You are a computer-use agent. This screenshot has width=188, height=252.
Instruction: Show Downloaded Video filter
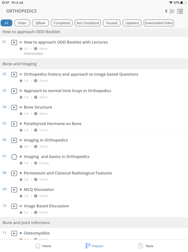pos(159,23)
